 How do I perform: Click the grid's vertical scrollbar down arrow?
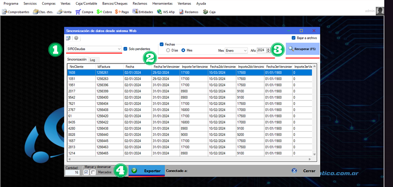click(x=314, y=154)
